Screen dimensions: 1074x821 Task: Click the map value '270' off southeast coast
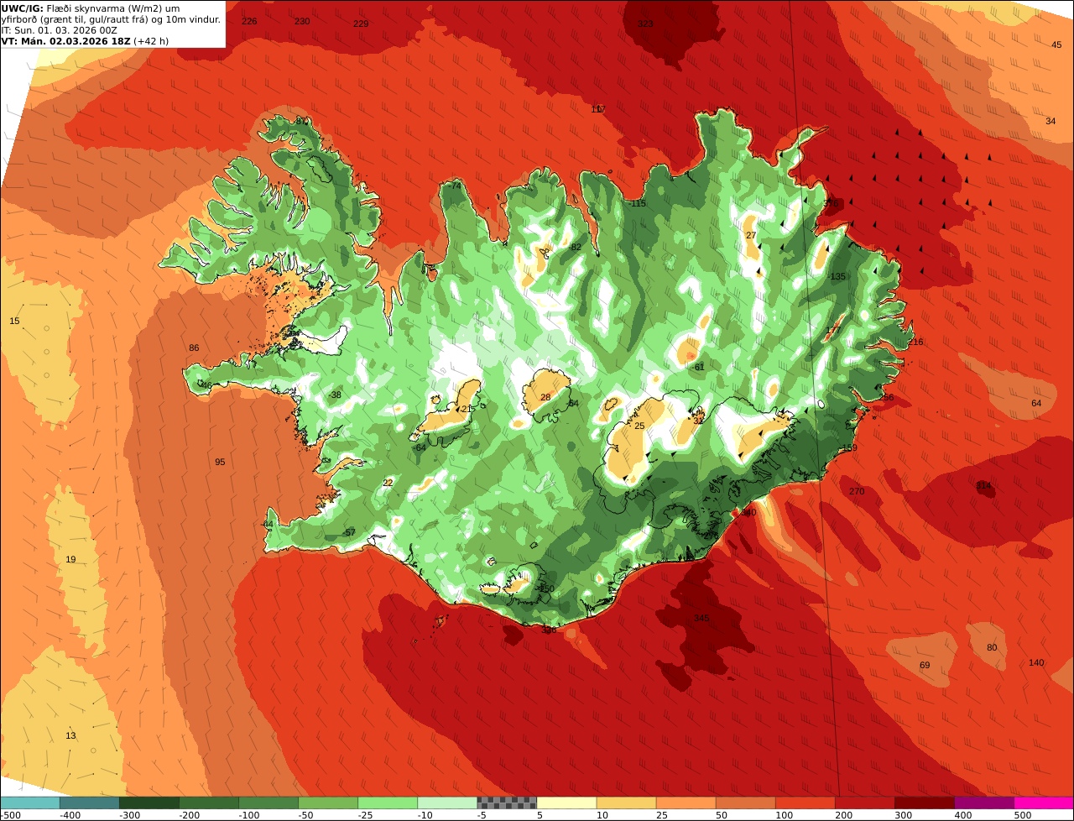tap(857, 491)
